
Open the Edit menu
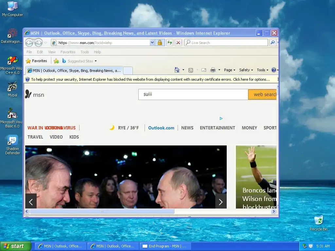point(40,52)
